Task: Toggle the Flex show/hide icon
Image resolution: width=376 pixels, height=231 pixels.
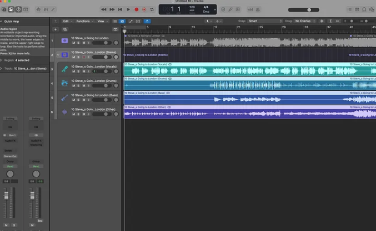Action: 138,21
